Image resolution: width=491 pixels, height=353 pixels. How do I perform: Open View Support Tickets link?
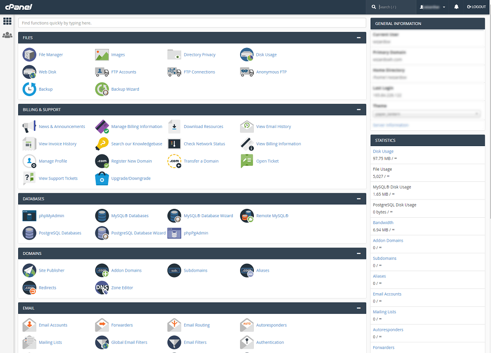tap(58, 178)
